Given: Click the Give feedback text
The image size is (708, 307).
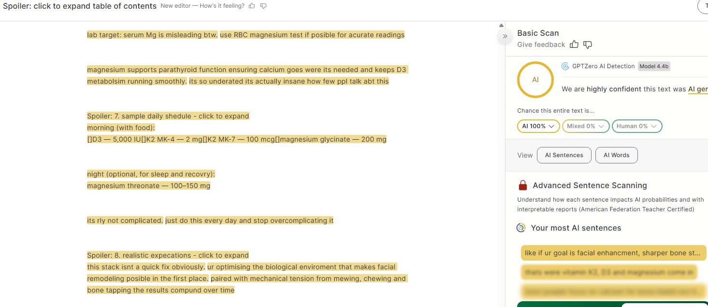Looking at the screenshot, I should tap(541, 44).
